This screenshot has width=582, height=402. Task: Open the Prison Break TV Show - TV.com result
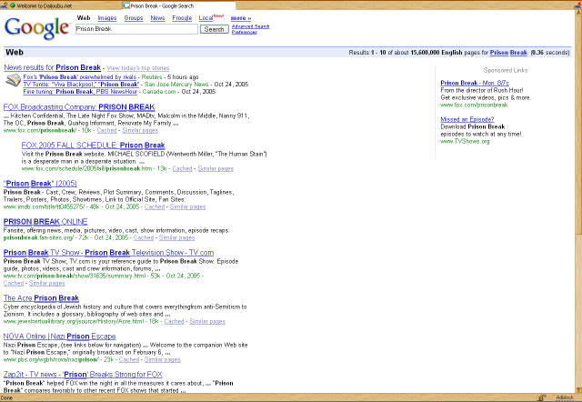point(109,253)
